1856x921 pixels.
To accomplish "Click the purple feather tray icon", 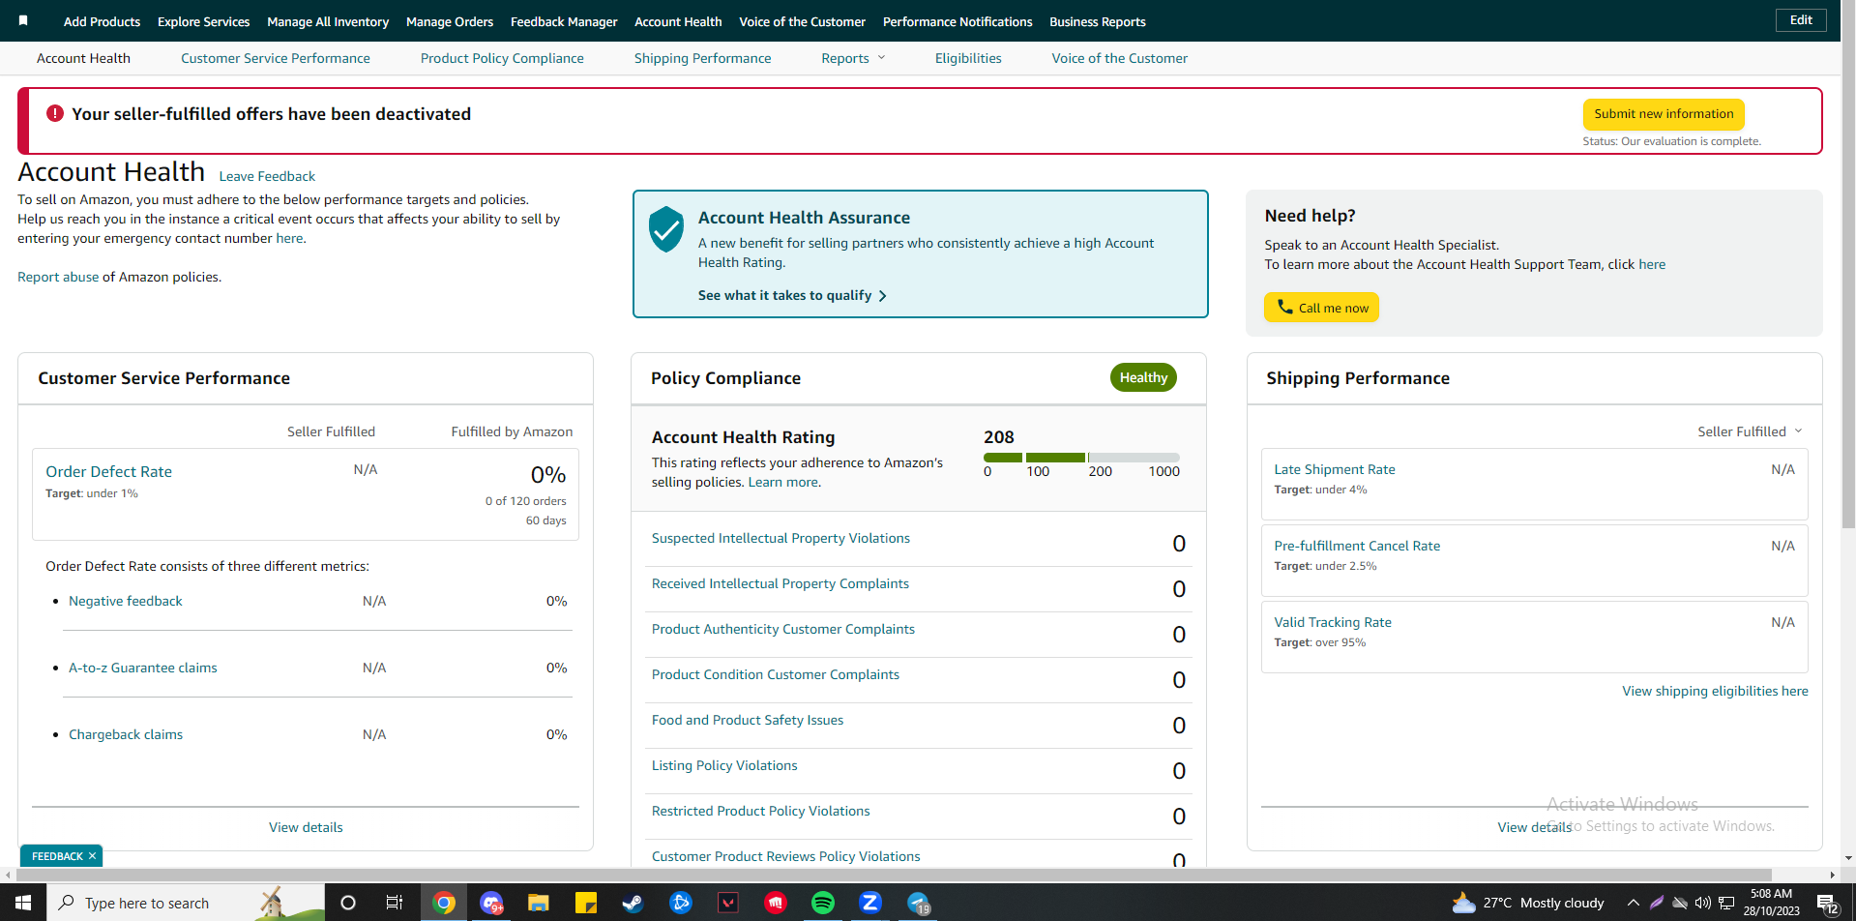I will [x=1657, y=903].
